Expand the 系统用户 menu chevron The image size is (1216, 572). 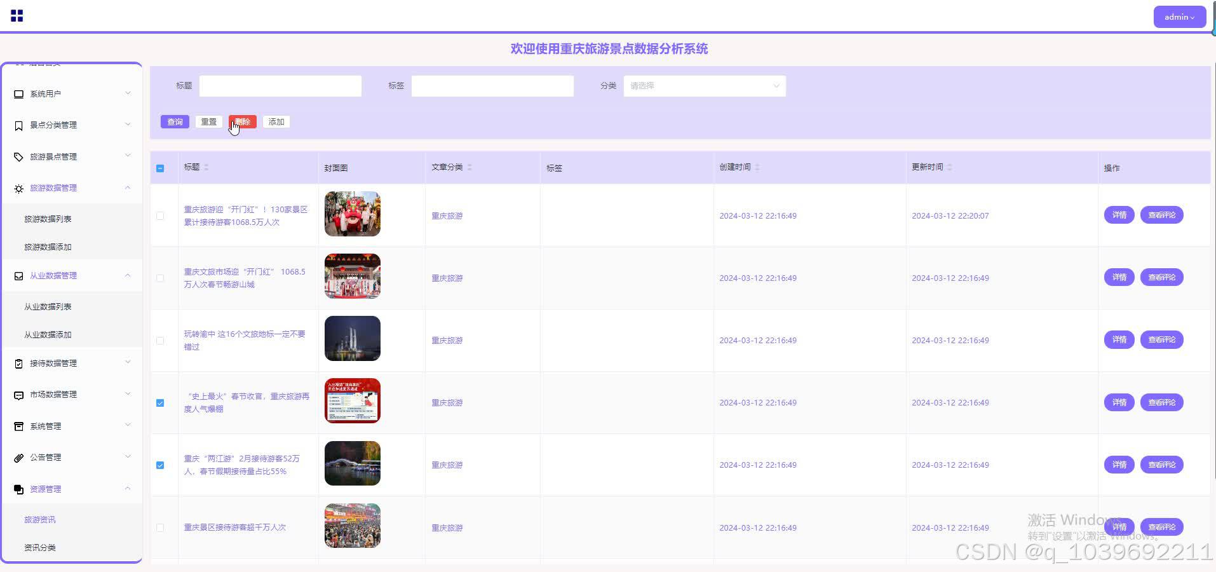coord(128,93)
